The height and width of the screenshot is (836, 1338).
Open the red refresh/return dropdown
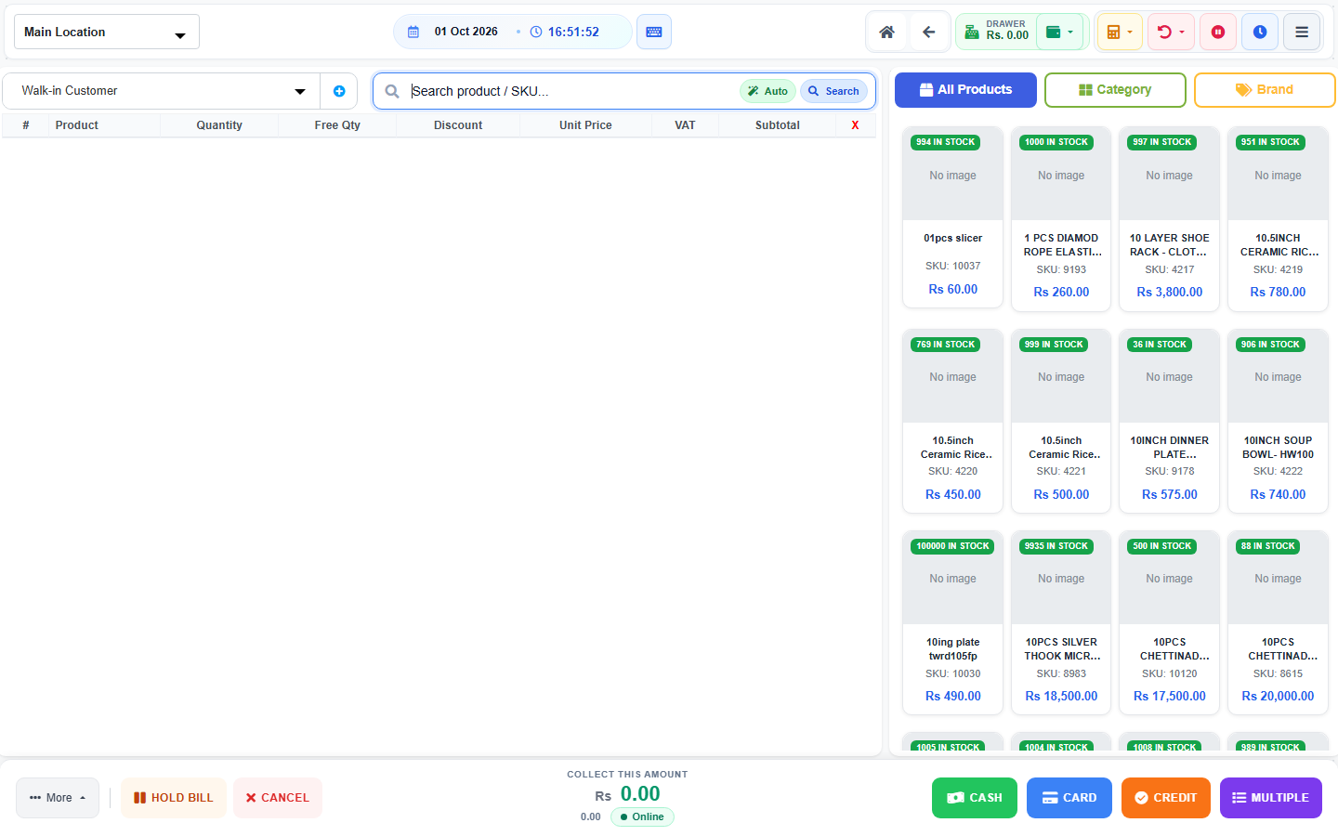point(1171,32)
